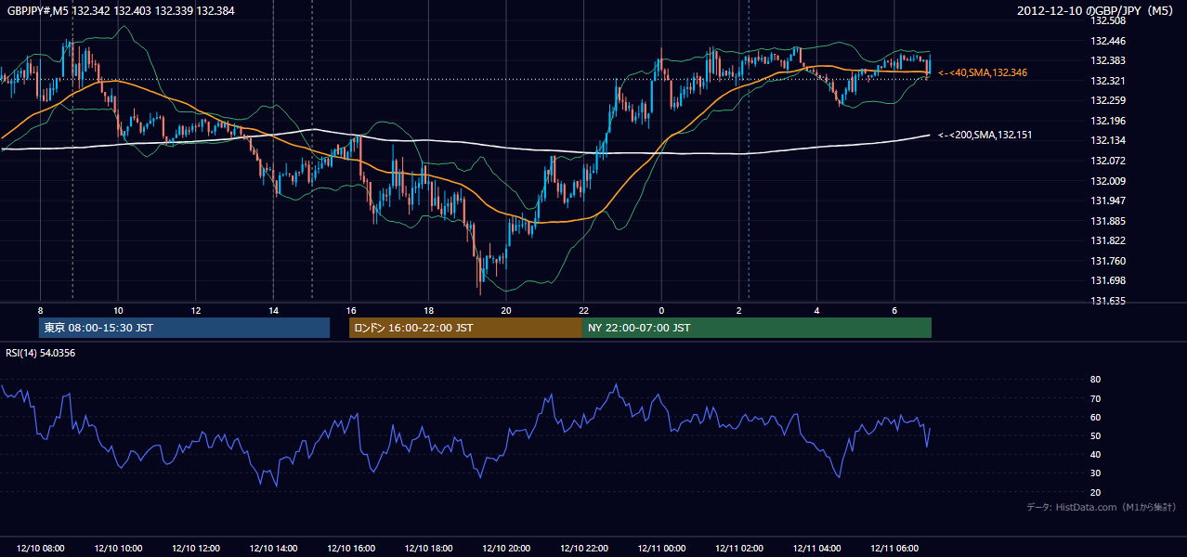This screenshot has width=1187, height=557.
Task: Click the bottom time label 12/10 08:00
Action: click(x=41, y=549)
